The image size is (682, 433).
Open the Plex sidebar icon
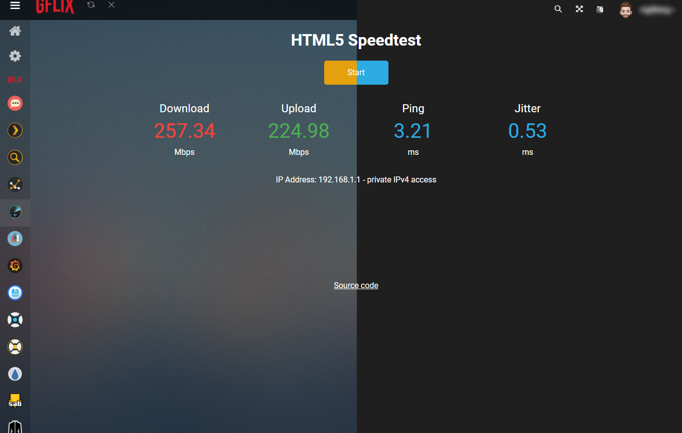tap(15, 131)
